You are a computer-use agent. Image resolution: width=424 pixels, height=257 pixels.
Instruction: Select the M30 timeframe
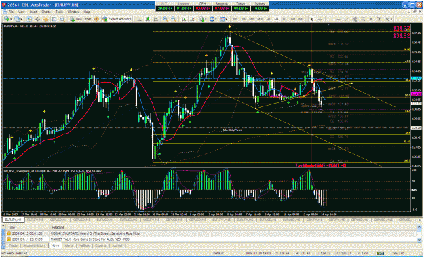(x=260, y=19)
